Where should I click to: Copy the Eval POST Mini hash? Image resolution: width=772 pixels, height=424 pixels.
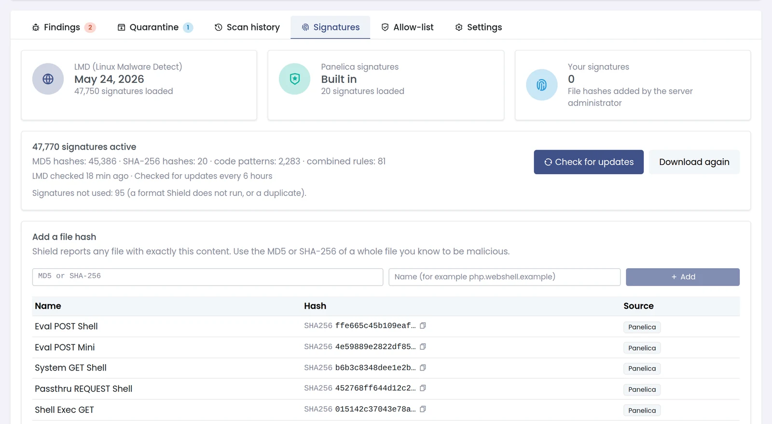[x=423, y=346]
